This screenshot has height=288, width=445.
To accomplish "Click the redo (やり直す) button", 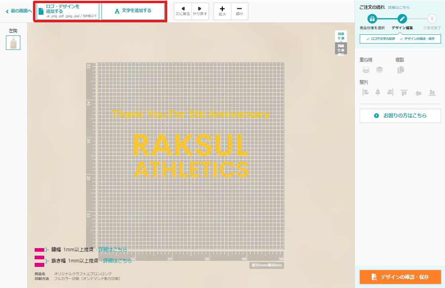I will click(x=200, y=11).
